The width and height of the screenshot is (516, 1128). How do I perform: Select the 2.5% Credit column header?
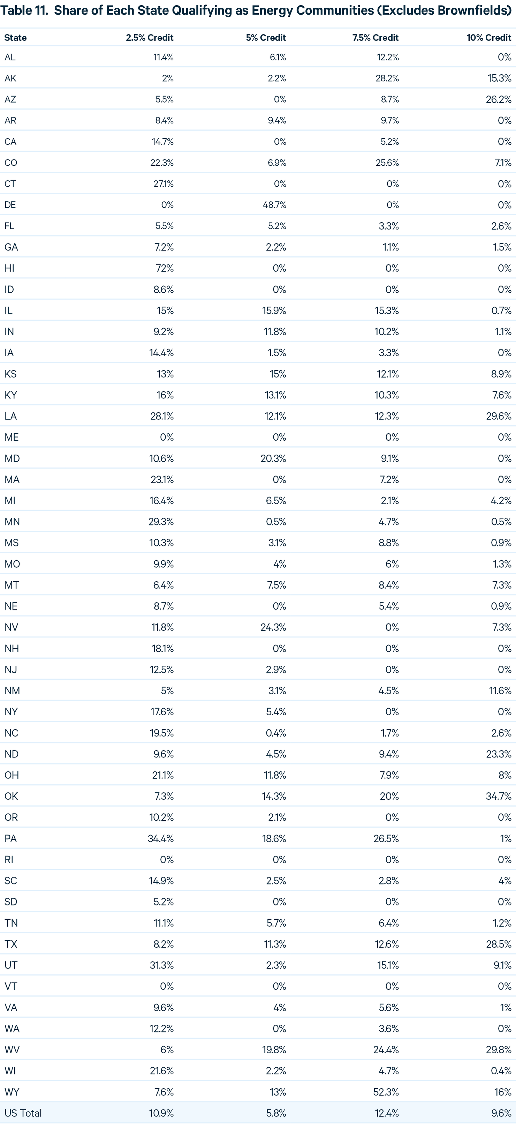point(150,38)
